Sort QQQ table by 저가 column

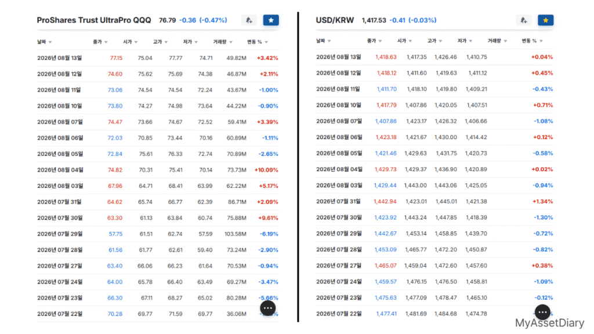coord(190,42)
